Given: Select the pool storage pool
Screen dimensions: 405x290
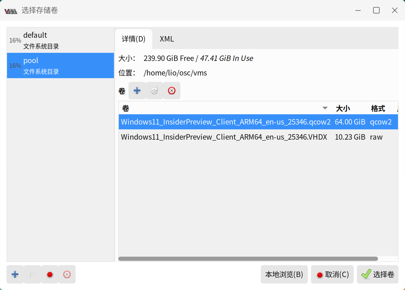Looking at the screenshot, I should (x=60, y=65).
